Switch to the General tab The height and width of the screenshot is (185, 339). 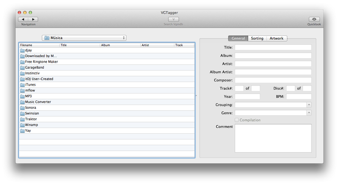point(238,38)
